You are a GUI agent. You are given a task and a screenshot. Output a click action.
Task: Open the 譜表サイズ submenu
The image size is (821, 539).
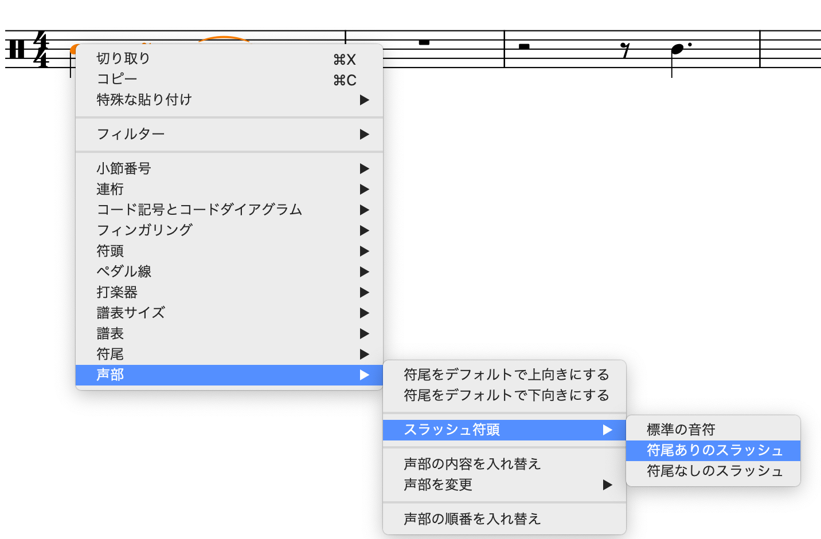point(131,313)
